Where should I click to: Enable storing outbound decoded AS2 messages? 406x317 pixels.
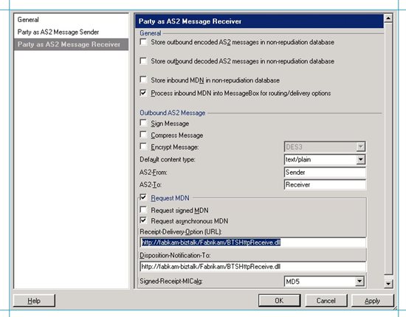tap(143, 61)
